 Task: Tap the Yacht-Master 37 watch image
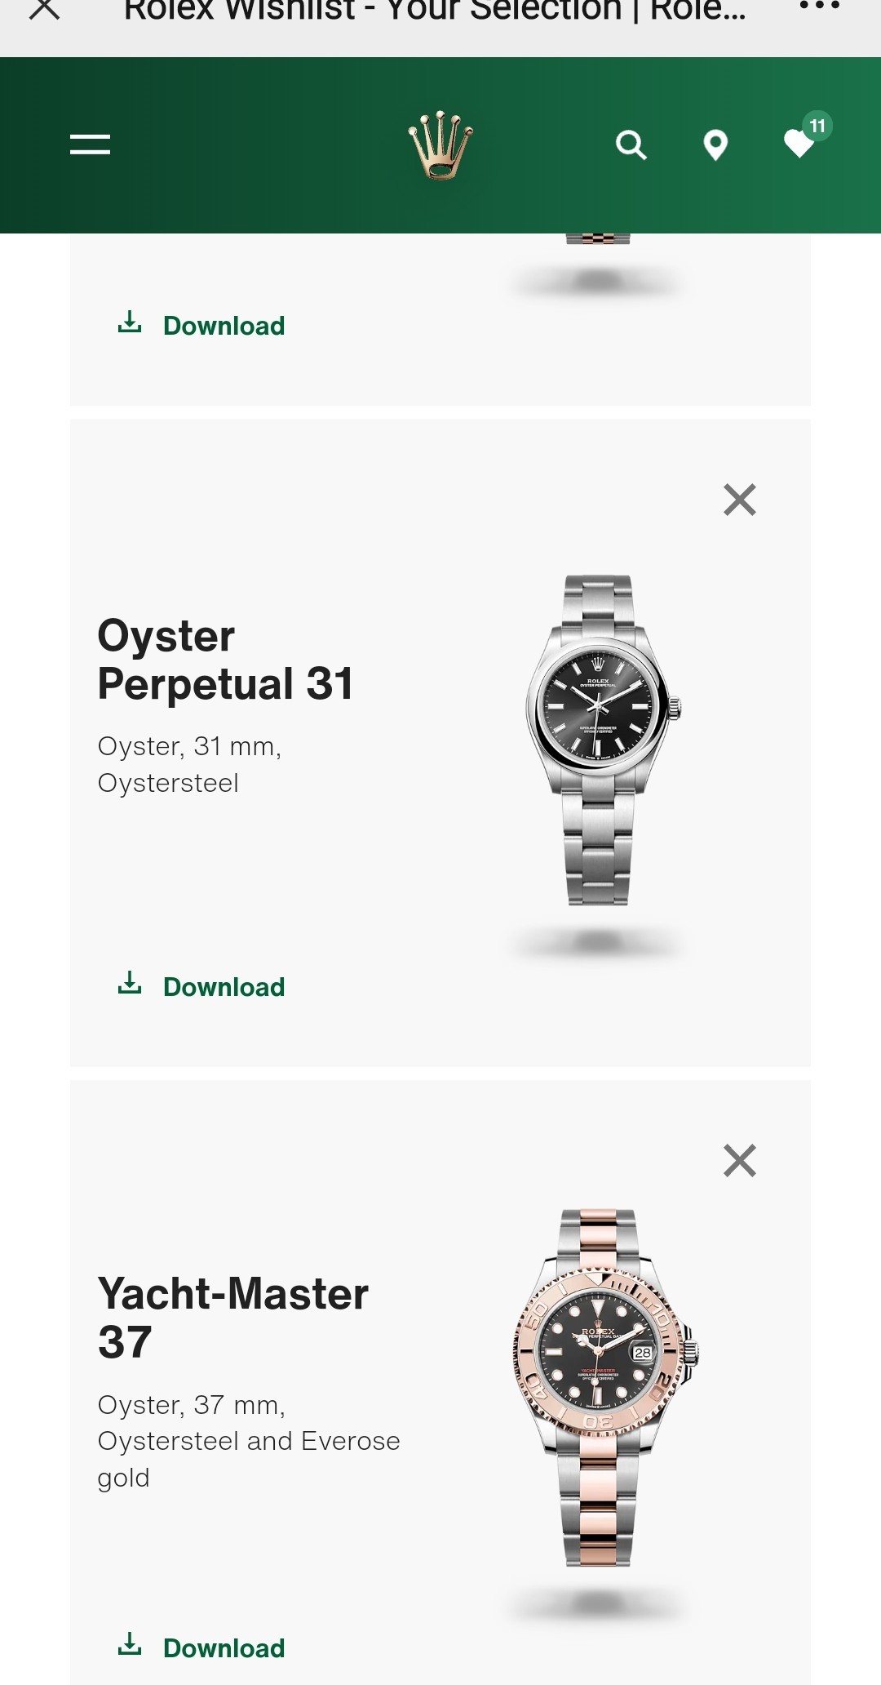click(x=604, y=1387)
